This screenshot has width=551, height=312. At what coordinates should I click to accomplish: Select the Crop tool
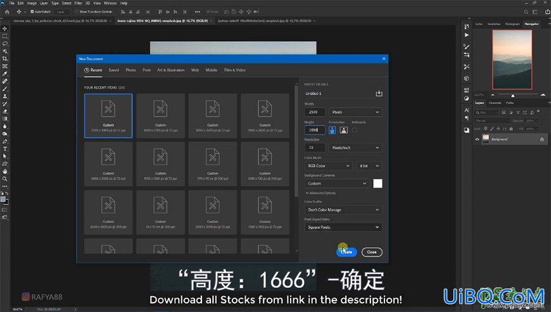tap(5, 59)
